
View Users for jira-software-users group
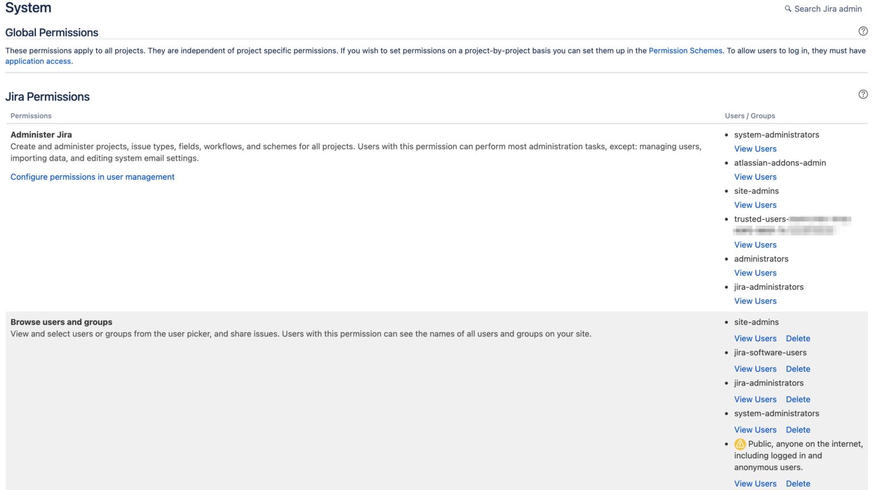coord(755,369)
